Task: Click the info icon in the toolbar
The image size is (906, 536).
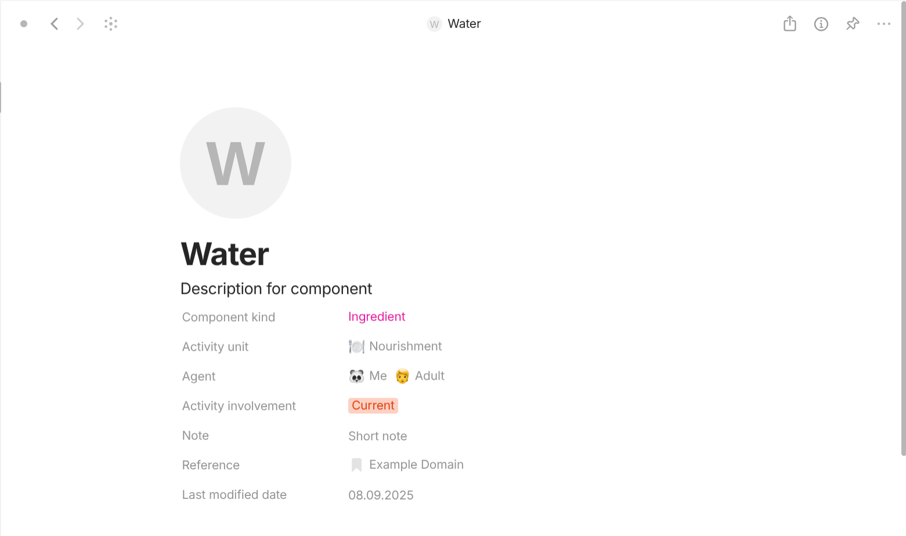Action: tap(821, 24)
